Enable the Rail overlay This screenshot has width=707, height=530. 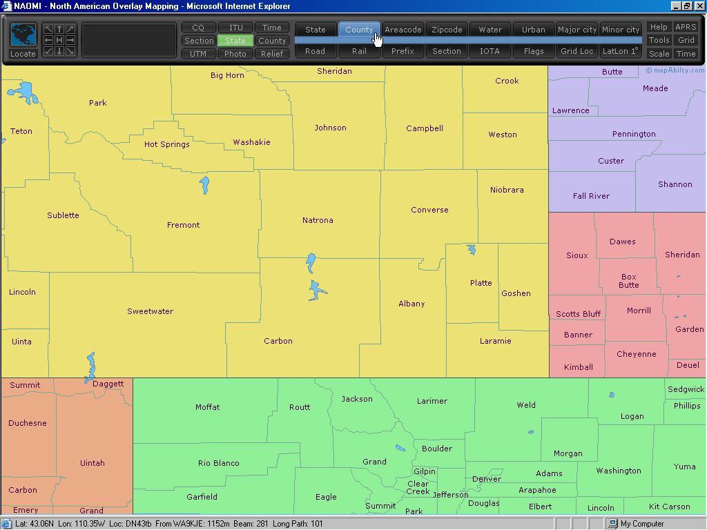click(359, 51)
